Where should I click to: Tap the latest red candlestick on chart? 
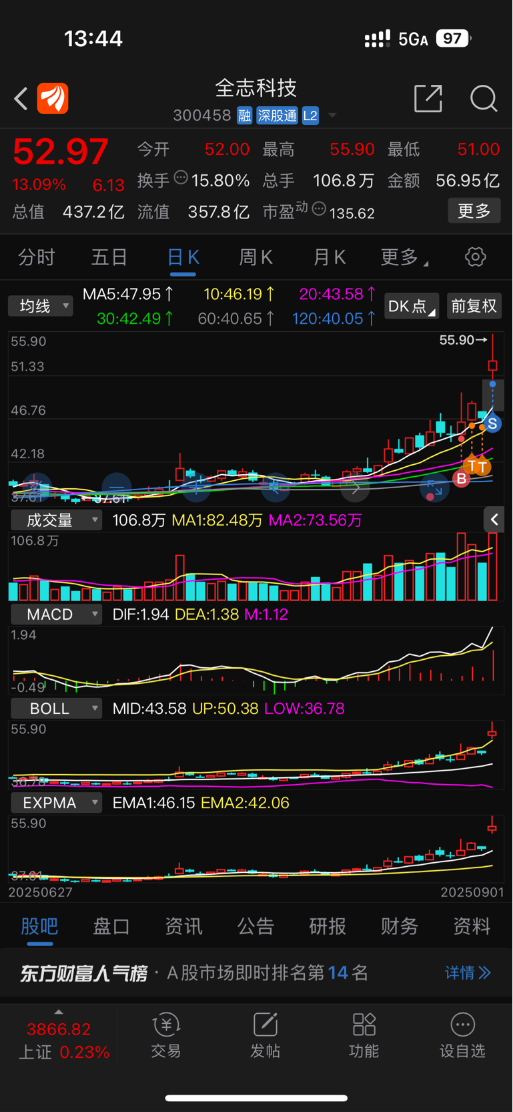point(492,364)
